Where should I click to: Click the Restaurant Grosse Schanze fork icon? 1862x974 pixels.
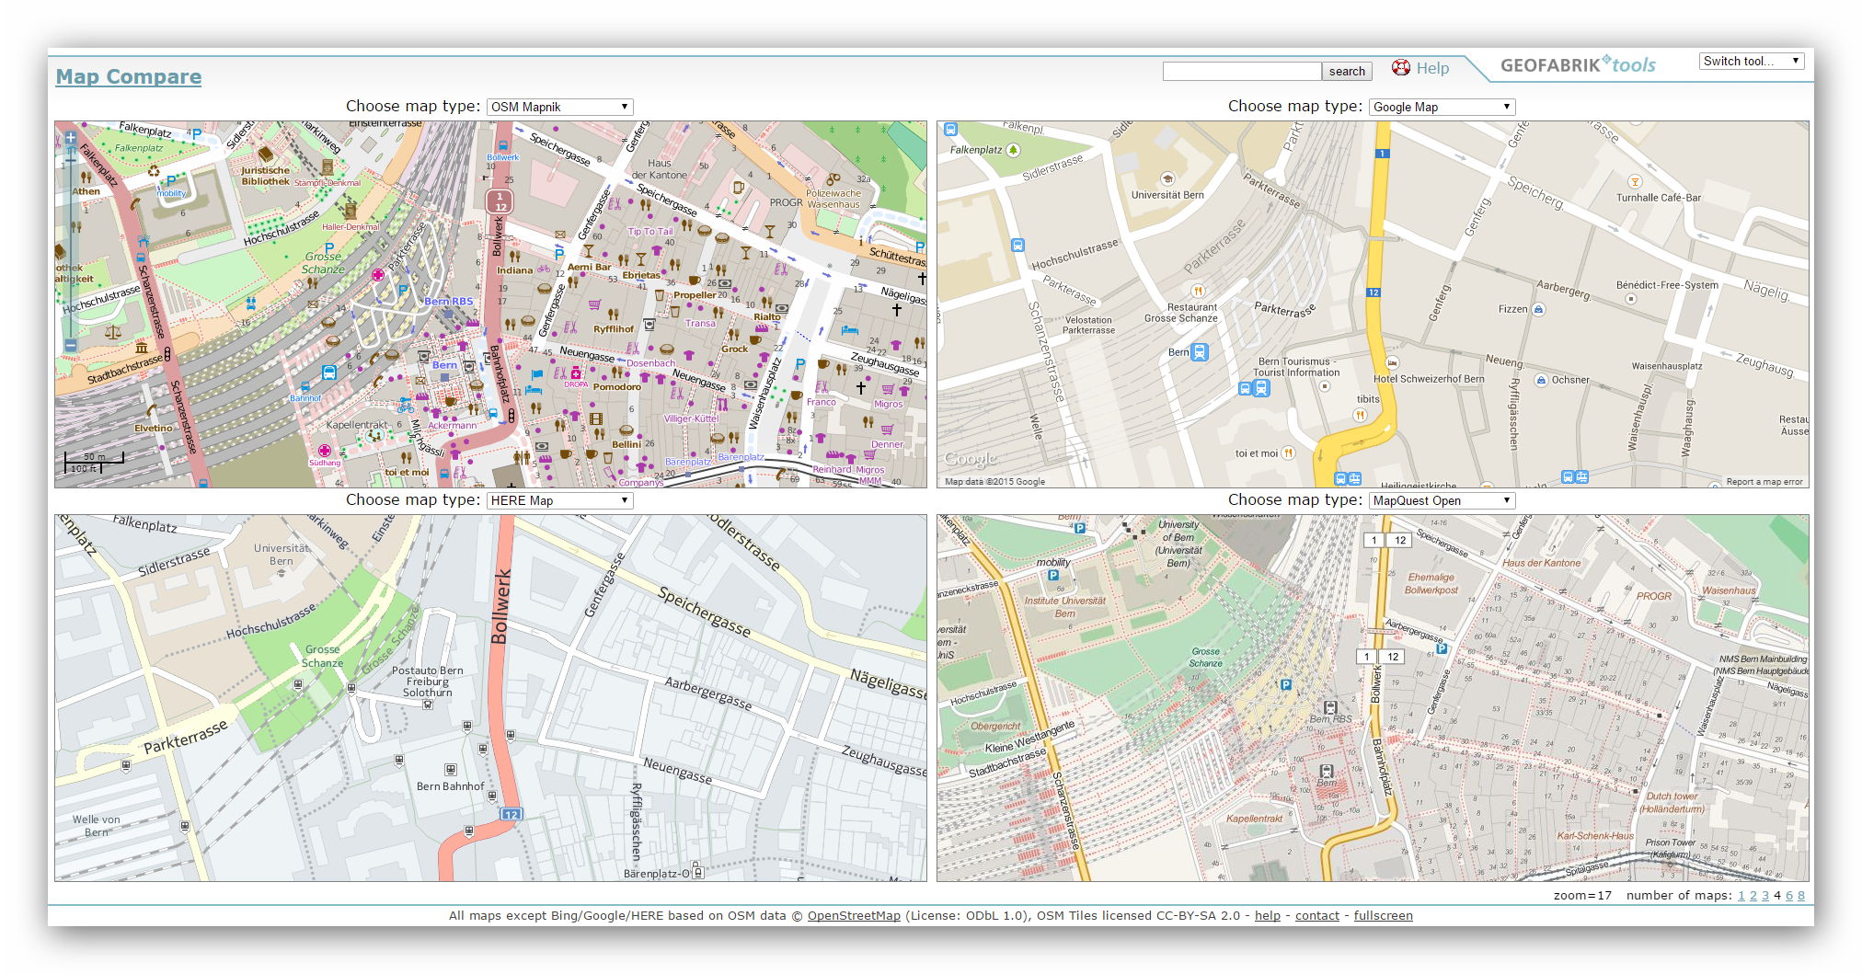(x=1198, y=291)
